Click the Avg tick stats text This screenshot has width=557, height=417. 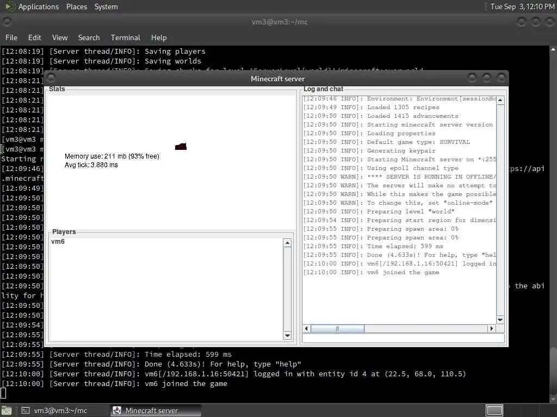pos(91,165)
